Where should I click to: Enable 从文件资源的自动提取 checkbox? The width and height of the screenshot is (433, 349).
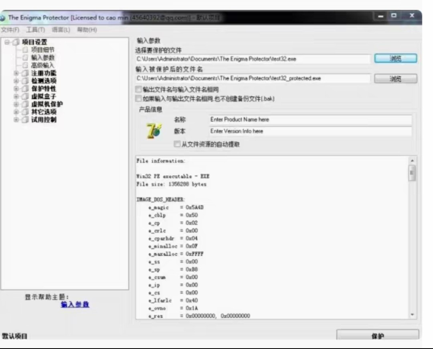[x=177, y=144]
